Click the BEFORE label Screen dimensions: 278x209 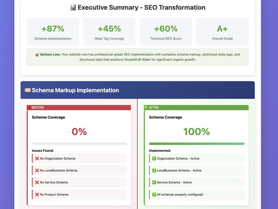click(x=38, y=108)
